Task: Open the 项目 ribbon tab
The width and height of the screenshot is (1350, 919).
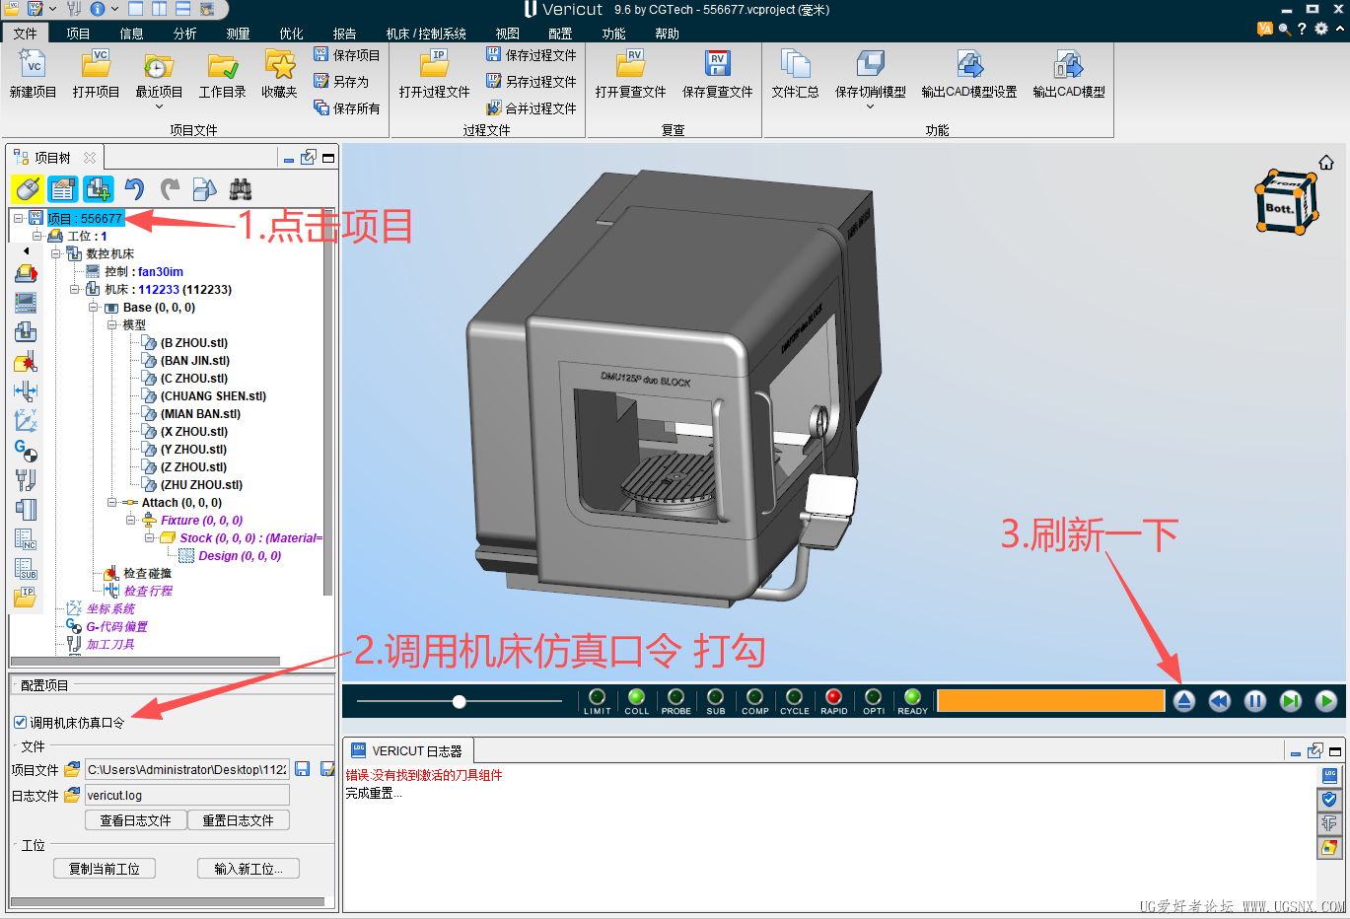Action: (x=78, y=34)
